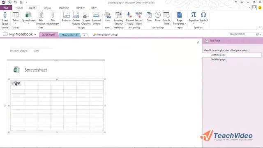Insert a Link
Viewport: 263px width, 148px height.
(108, 17)
